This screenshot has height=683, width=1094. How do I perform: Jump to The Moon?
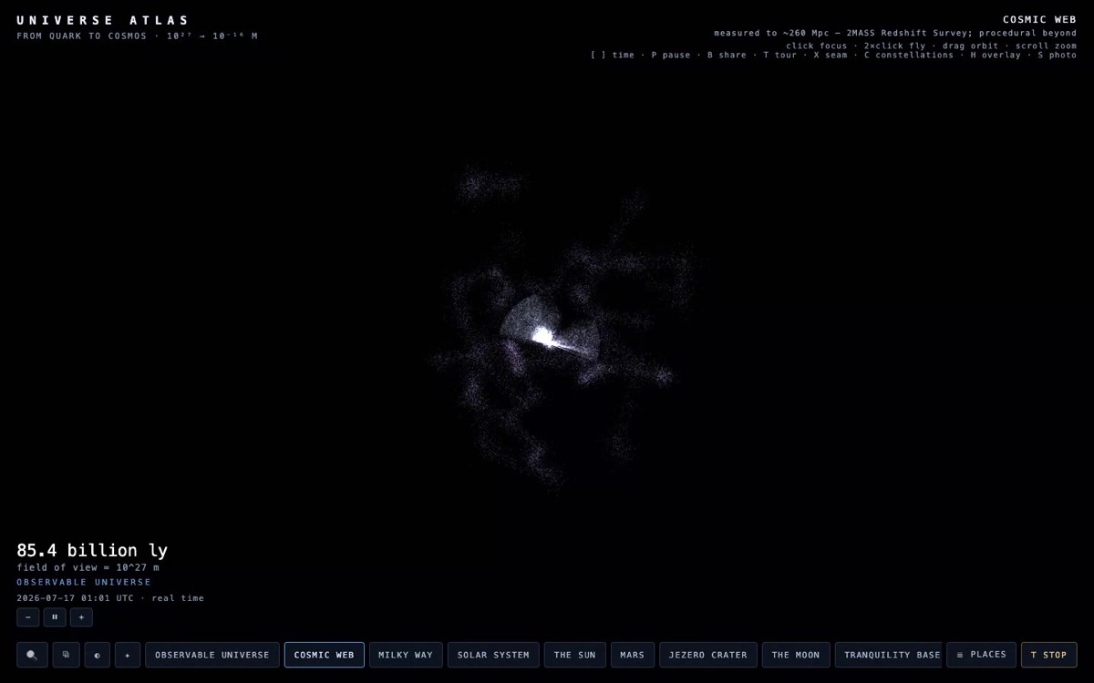[796, 655]
